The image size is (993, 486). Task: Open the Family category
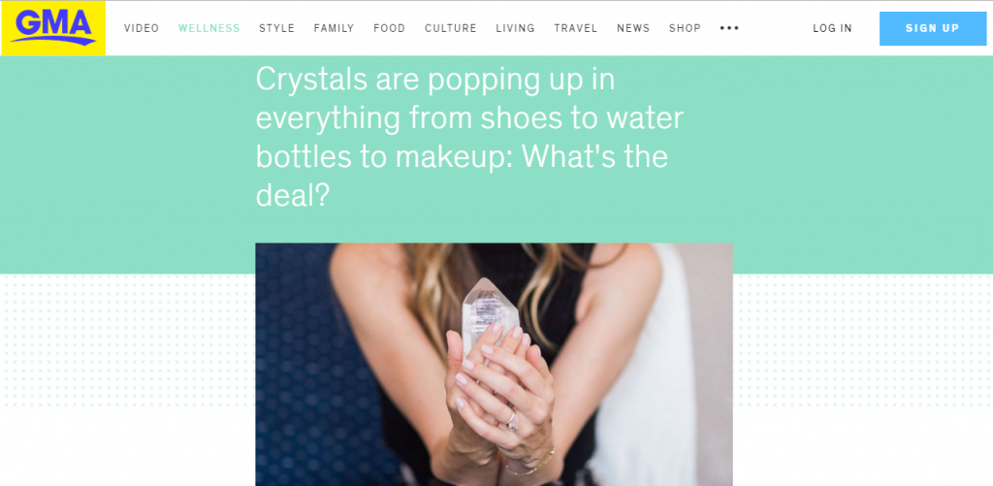click(334, 28)
